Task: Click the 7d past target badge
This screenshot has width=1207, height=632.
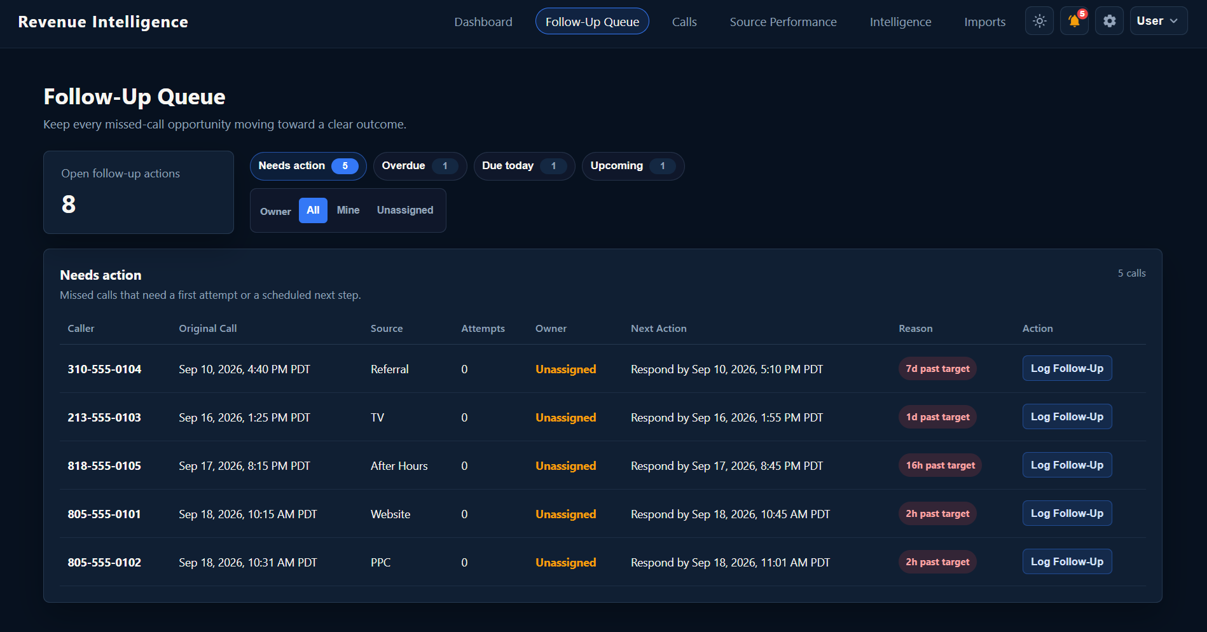Action: [937, 369]
